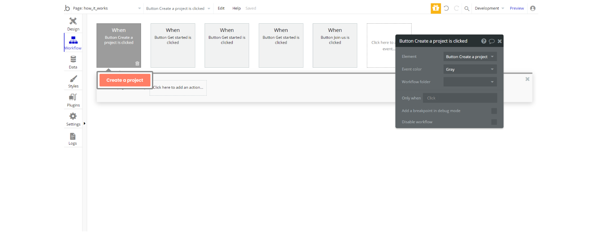Viewport: 603px width, 232px height.
Task: Open the Logs tab
Action: point(73,138)
